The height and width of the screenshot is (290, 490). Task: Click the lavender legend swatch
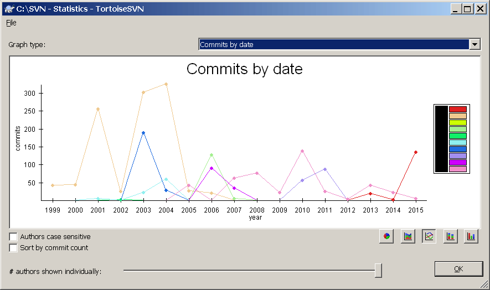tap(457, 156)
